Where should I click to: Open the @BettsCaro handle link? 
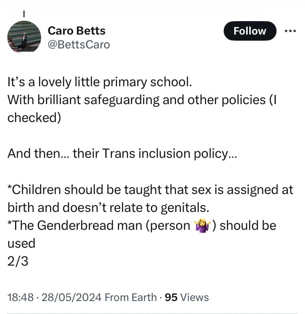[x=79, y=44]
